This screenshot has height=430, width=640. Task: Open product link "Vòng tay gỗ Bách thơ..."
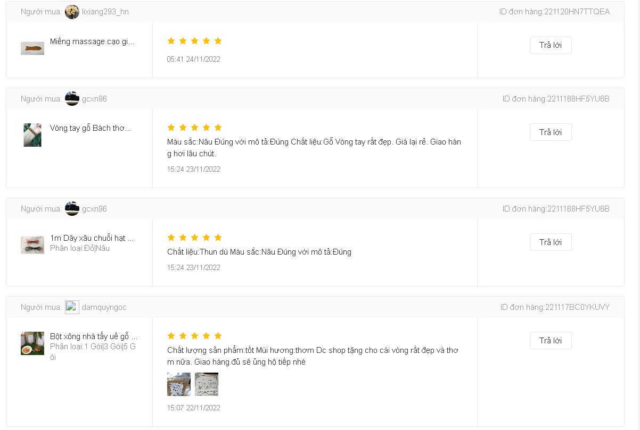[91, 128]
